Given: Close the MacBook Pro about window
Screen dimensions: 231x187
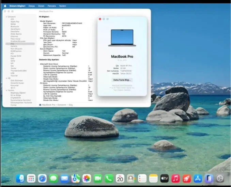Looking at the screenshot, I should click(100, 19).
